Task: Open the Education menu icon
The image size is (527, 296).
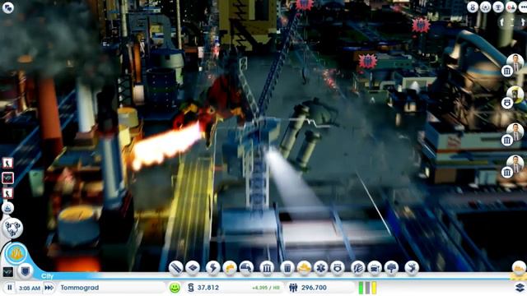Action: [x=358, y=268]
